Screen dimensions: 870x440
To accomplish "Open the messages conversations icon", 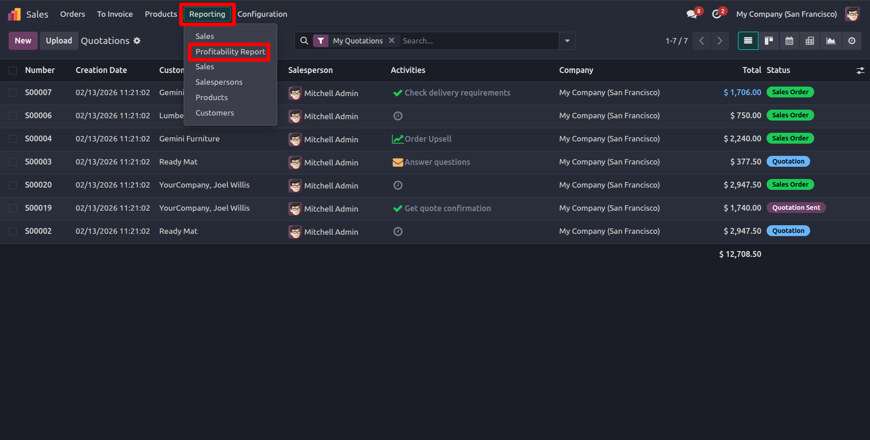I will click(x=692, y=14).
